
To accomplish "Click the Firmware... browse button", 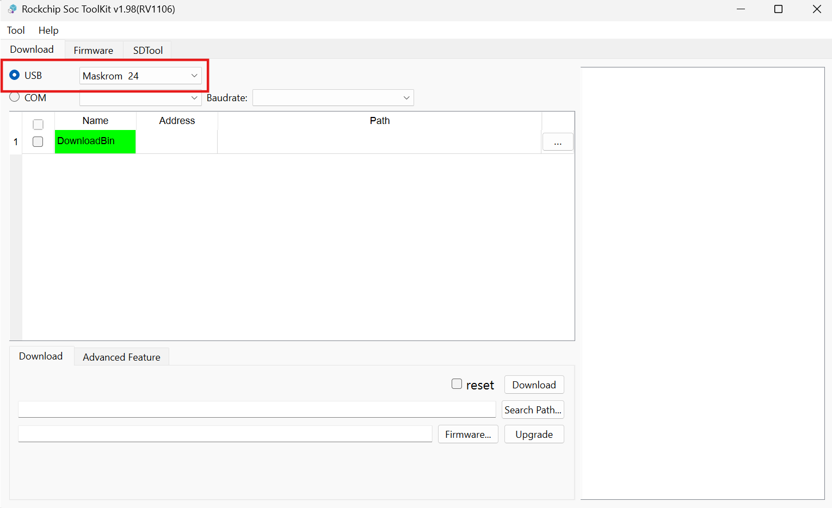I will (468, 434).
